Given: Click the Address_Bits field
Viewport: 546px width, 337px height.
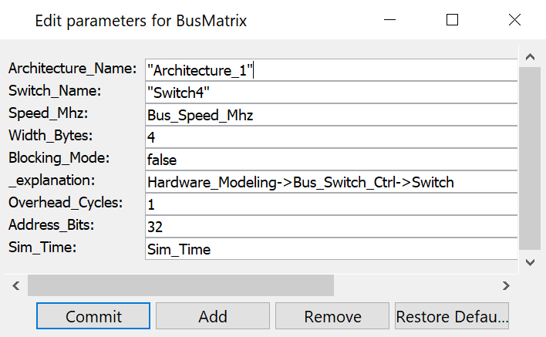Looking at the screenshot, I should 331,227.
